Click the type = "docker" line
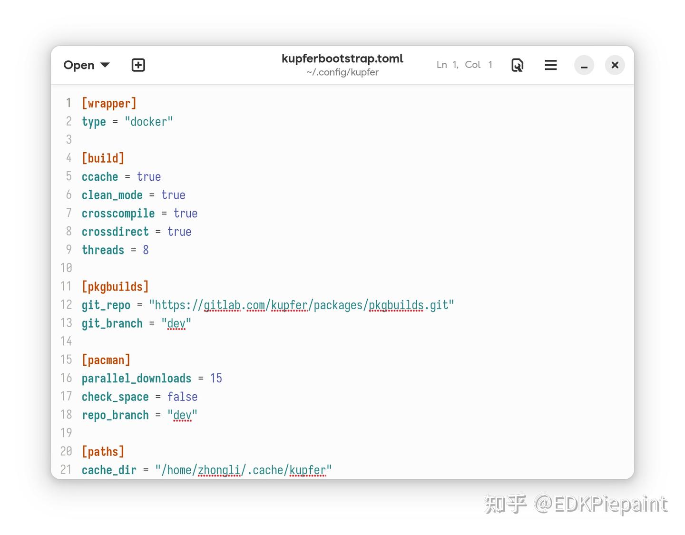The image size is (685, 535). pyautogui.click(x=127, y=122)
